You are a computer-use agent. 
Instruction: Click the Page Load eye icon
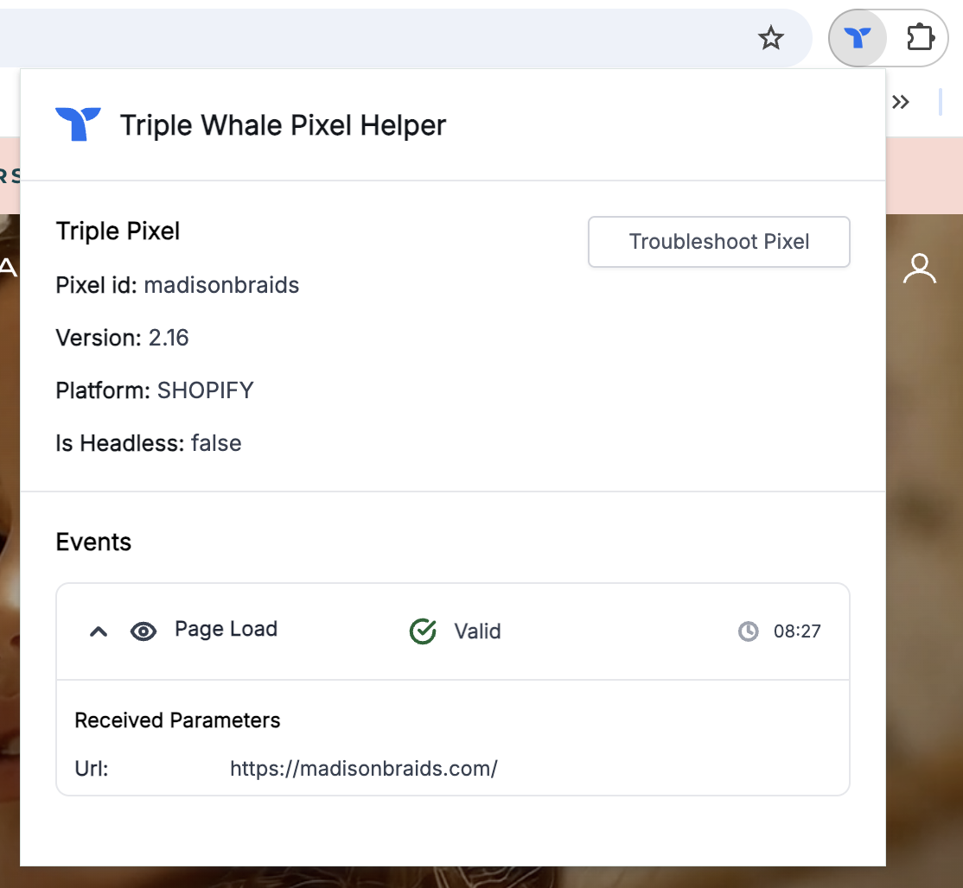click(143, 631)
